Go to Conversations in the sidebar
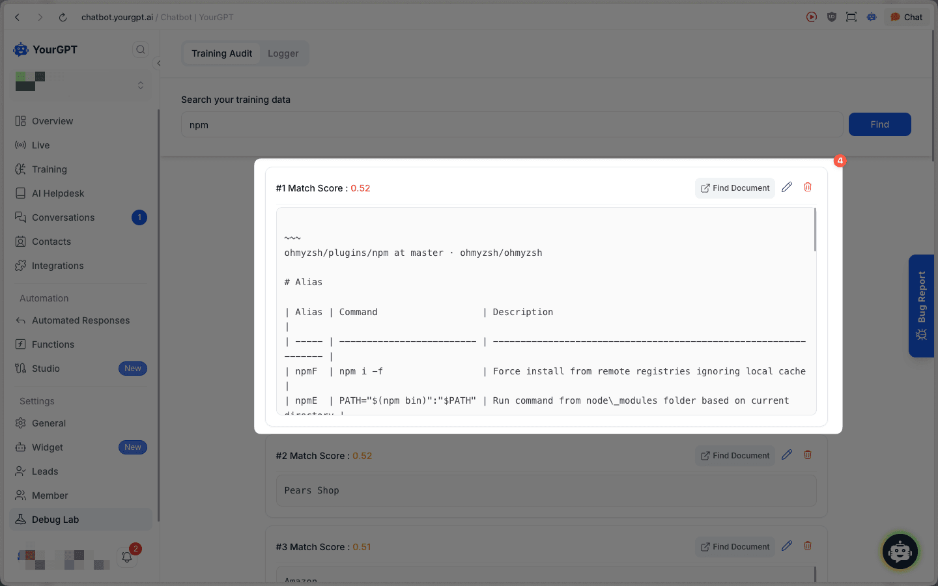The image size is (938, 586). click(x=63, y=217)
